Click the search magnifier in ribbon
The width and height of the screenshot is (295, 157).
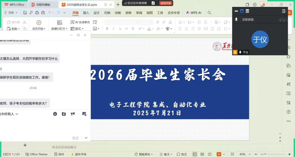[x=209, y=13]
